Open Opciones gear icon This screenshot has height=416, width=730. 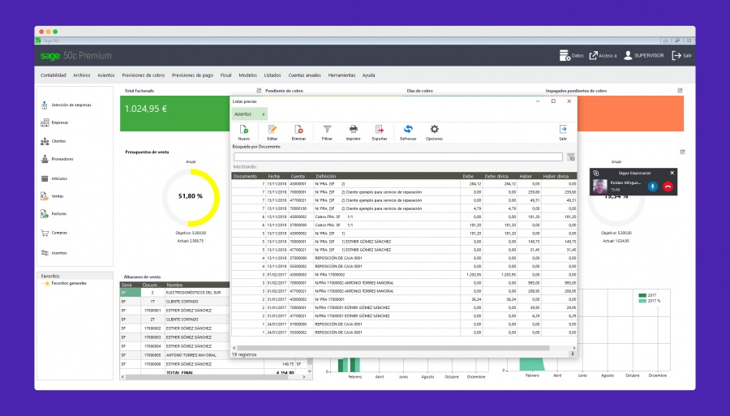tap(435, 130)
